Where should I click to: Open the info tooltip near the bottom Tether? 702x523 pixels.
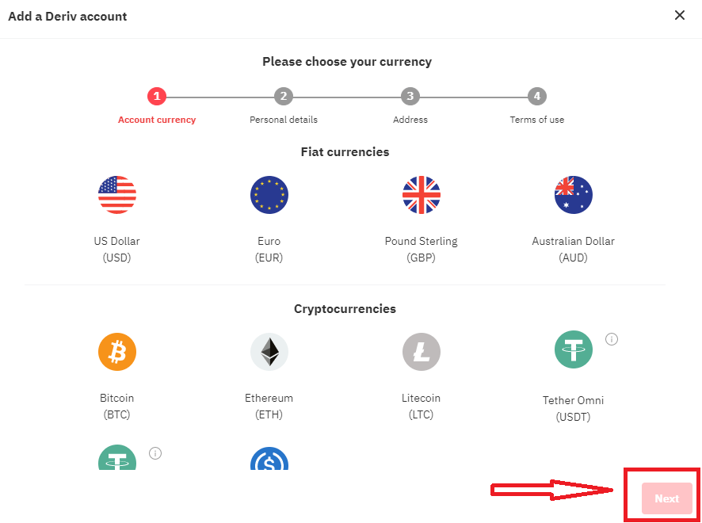pyautogui.click(x=155, y=453)
